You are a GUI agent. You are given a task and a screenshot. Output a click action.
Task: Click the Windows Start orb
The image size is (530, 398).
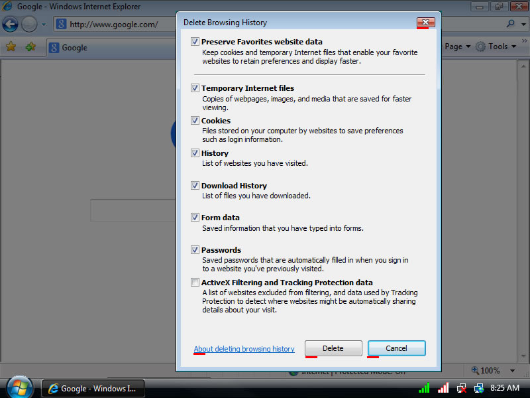(x=19, y=387)
